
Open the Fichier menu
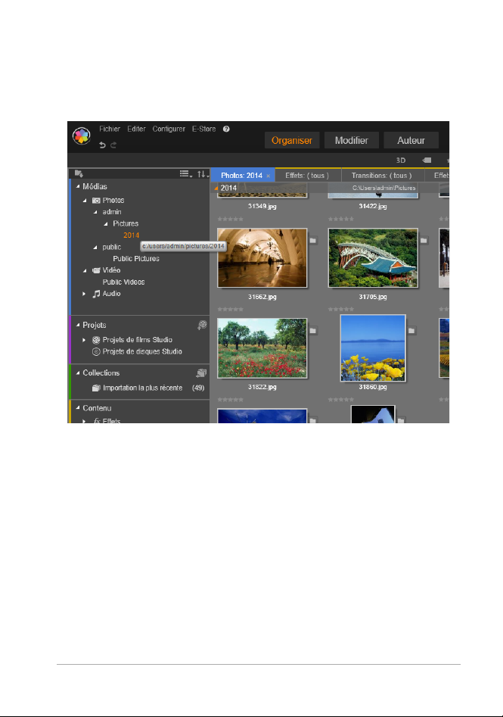coord(110,129)
